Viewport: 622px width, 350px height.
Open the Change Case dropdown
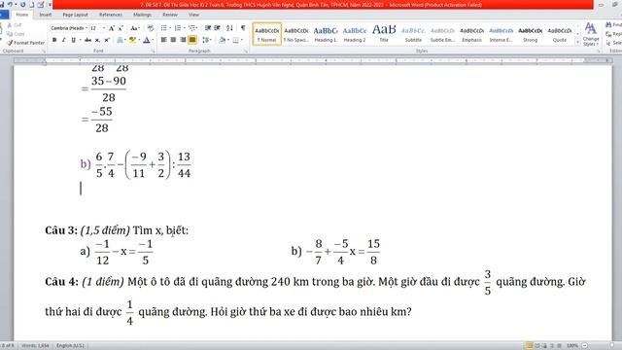[x=135, y=28]
